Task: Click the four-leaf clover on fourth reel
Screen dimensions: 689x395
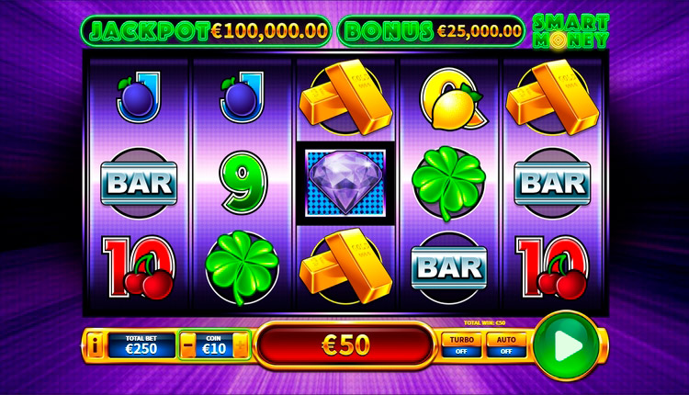Action: [x=448, y=182]
